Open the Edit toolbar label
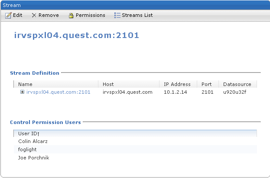This screenshot has height=178, width=270. [x=18, y=15]
